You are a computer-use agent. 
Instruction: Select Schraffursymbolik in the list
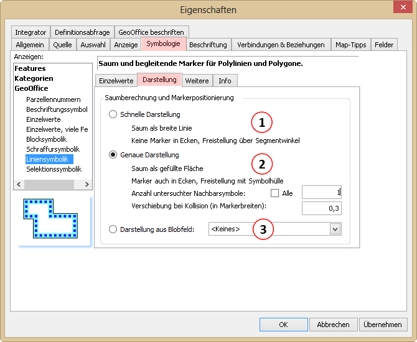pyautogui.click(x=53, y=149)
